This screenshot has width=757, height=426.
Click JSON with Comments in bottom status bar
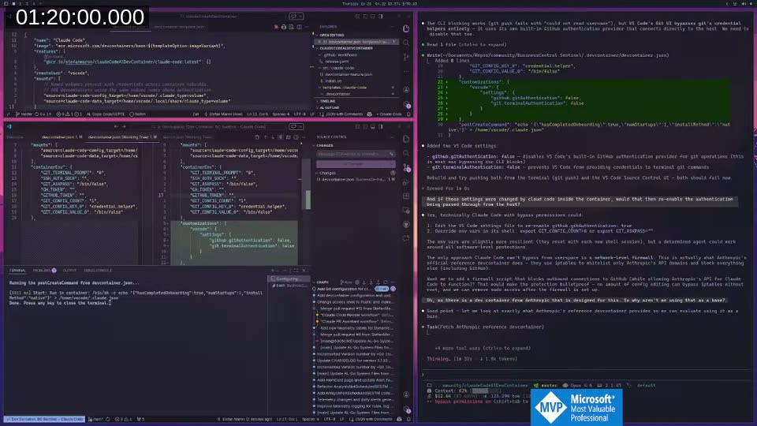pos(369,419)
